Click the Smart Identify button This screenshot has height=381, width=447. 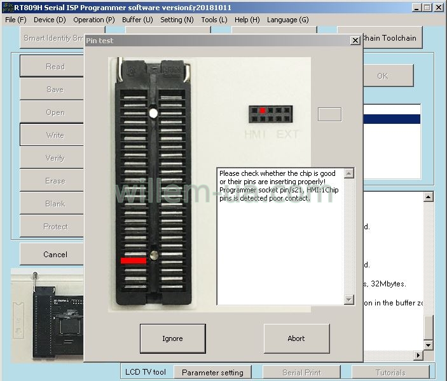(52, 38)
